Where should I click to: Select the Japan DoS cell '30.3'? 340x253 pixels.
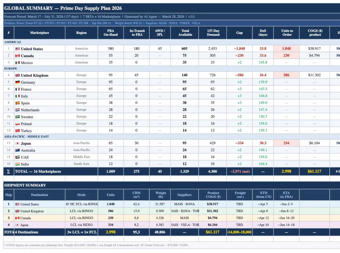pos(263,143)
